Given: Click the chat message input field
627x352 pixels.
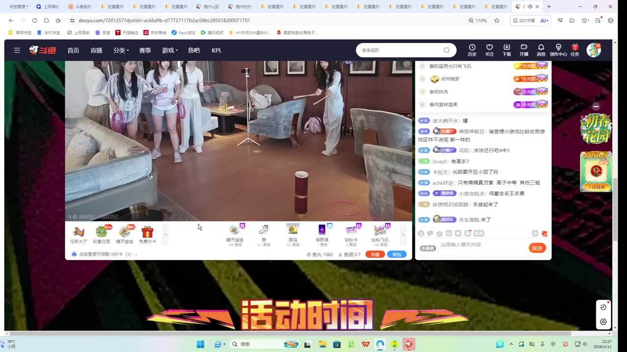Looking at the screenshot, I should point(482,244).
